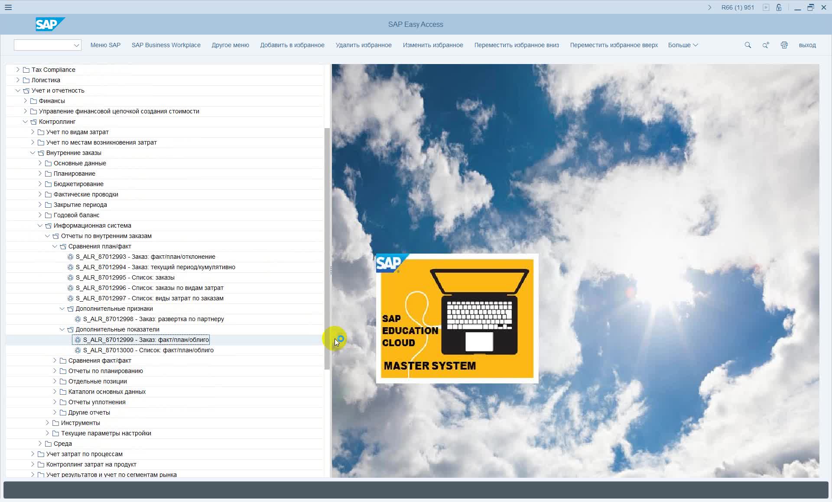The image size is (832, 502).
Task: Click folder icon next to Среда
Action: (48, 444)
